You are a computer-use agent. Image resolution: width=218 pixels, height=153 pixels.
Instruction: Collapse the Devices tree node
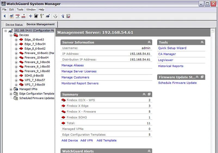coord(11,35)
